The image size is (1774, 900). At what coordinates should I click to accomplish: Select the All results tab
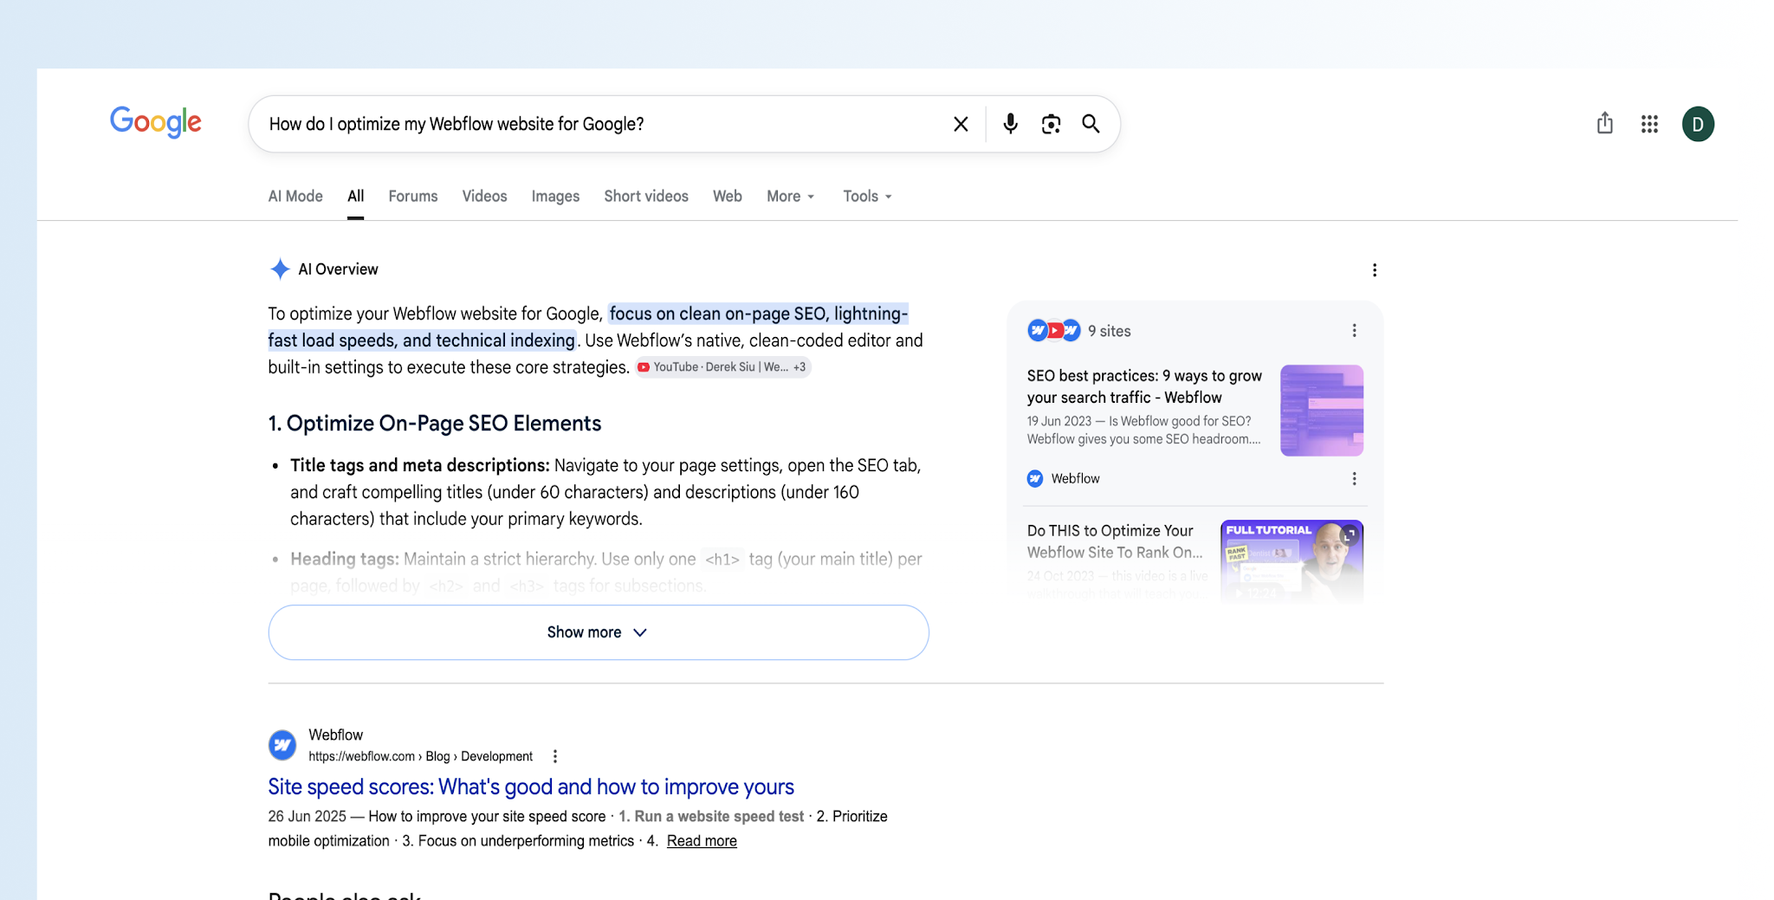click(356, 197)
